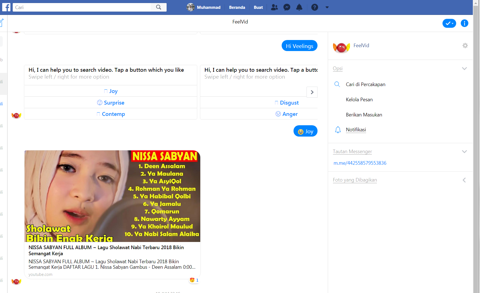Click the FeelVid conversation title
Screen dimensions: 480x293
[240, 22]
